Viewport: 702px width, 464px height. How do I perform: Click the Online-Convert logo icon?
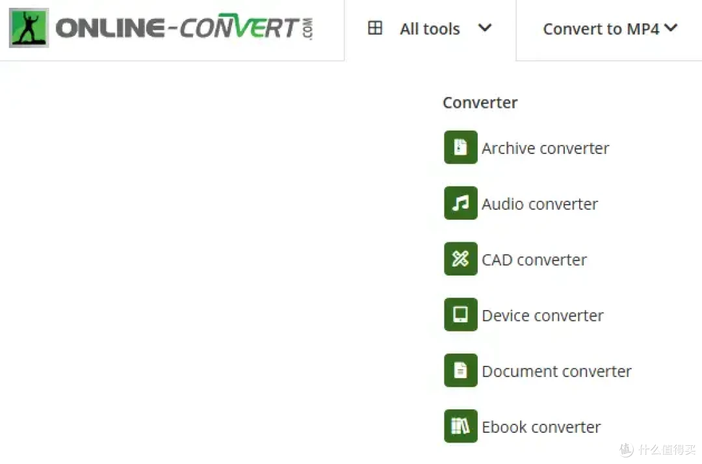29,28
